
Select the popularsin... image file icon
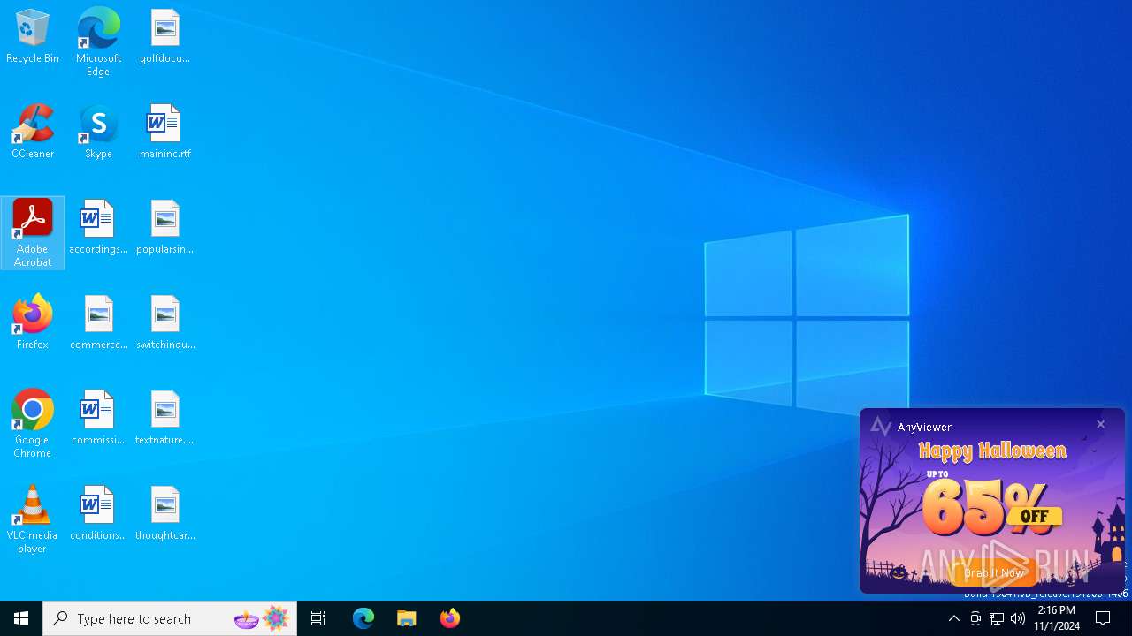click(x=164, y=227)
